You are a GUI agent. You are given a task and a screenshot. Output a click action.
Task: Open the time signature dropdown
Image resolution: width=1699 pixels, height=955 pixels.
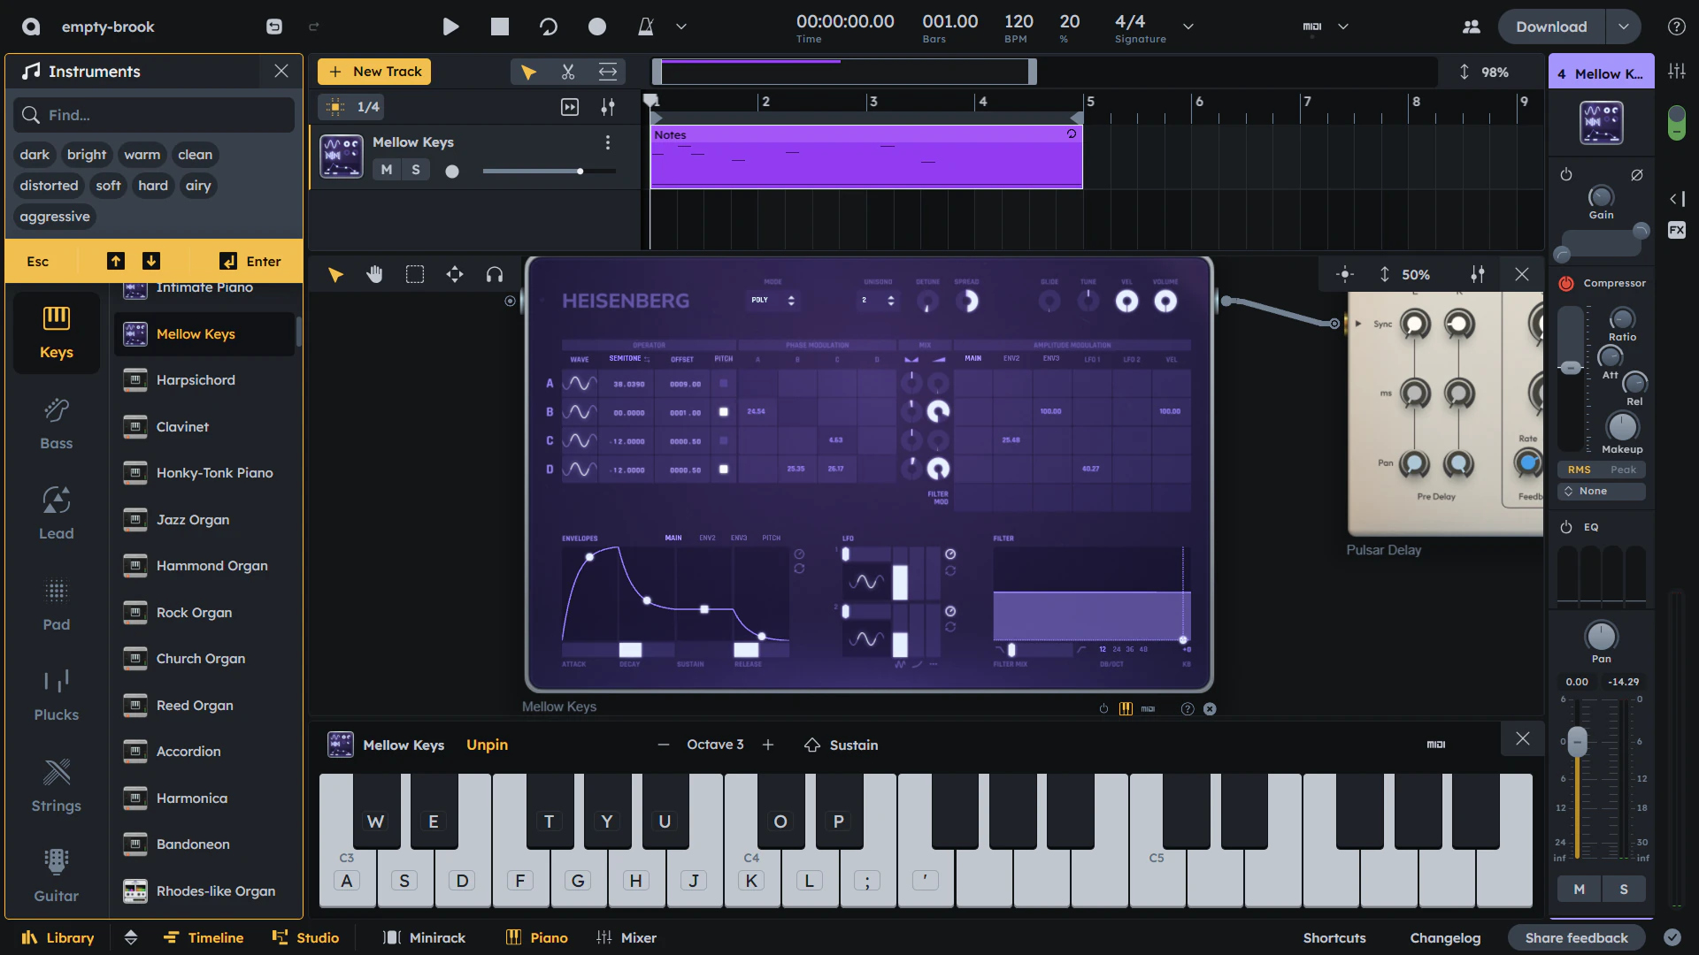tap(1188, 27)
